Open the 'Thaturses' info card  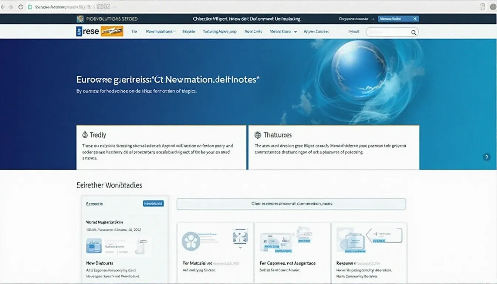tap(334, 147)
